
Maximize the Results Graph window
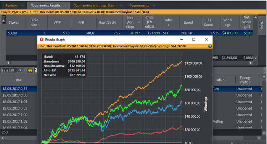(194, 40)
